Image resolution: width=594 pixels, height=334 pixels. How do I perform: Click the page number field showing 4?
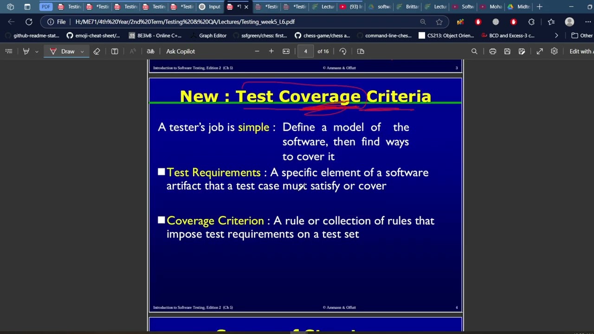coord(305,51)
